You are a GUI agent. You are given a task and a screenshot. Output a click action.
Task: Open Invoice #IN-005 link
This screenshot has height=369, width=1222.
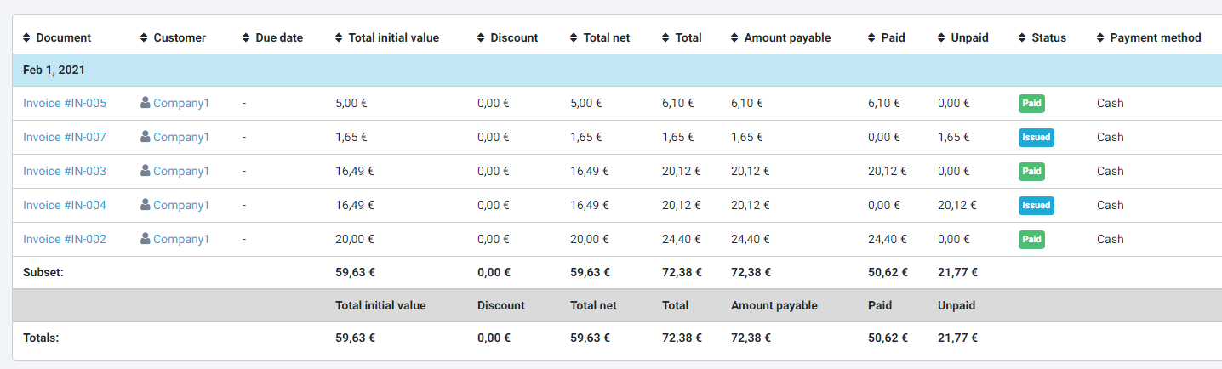[65, 104]
